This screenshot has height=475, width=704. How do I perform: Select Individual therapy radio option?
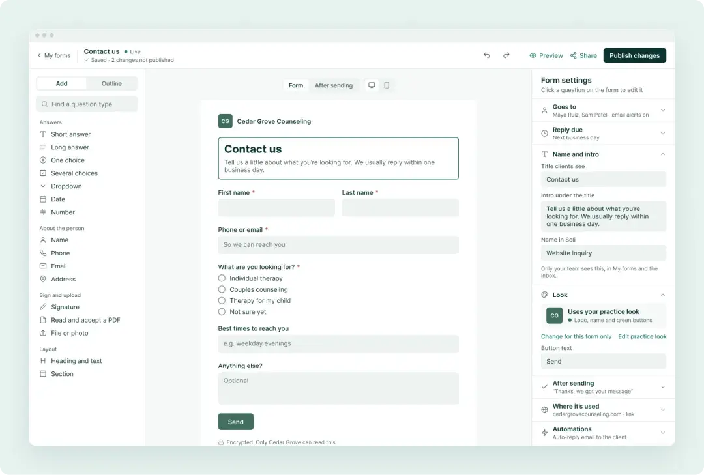click(222, 278)
